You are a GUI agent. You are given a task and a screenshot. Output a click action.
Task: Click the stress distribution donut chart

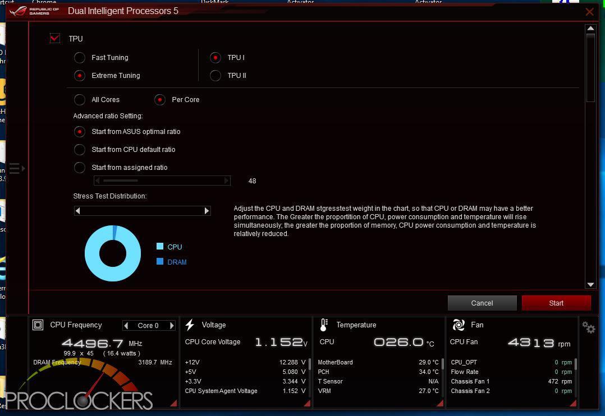113,253
